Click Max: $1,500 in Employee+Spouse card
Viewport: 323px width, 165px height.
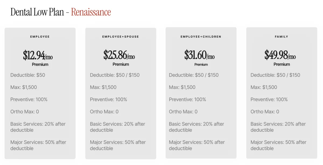click(x=103, y=87)
